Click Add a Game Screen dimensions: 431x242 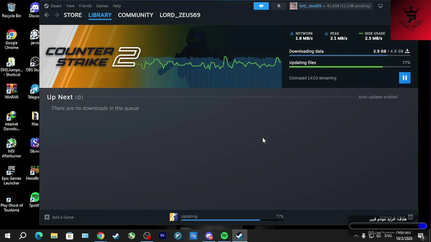tap(59, 217)
